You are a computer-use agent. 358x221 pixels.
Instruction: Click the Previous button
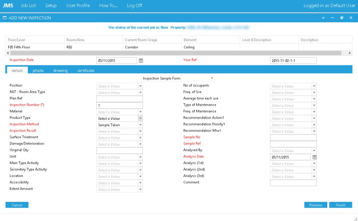pos(316,205)
